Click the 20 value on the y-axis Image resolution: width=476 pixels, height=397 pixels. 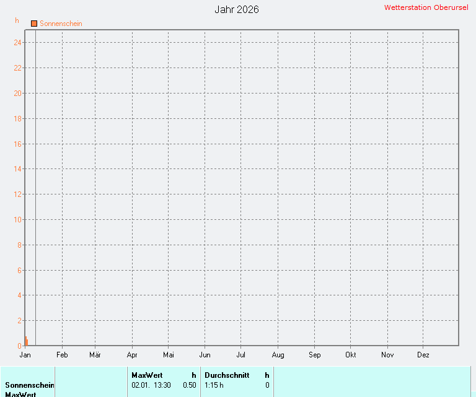(x=17, y=94)
